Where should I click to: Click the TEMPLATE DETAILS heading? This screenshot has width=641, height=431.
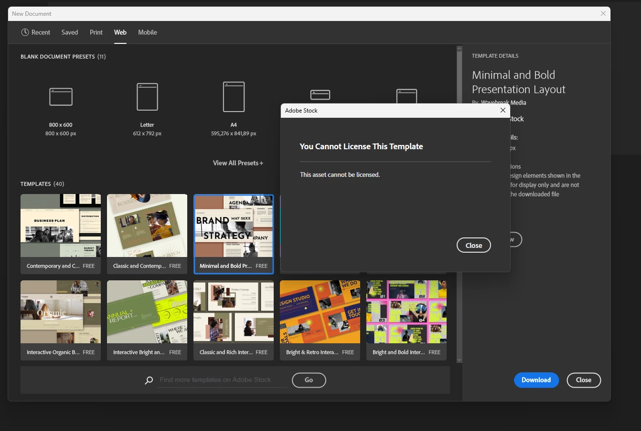click(x=495, y=56)
